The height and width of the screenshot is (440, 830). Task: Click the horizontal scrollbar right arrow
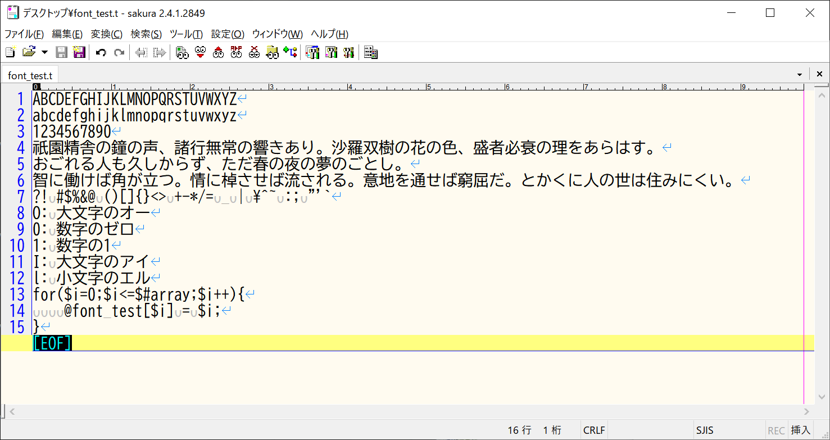click(x=806, y=412)
